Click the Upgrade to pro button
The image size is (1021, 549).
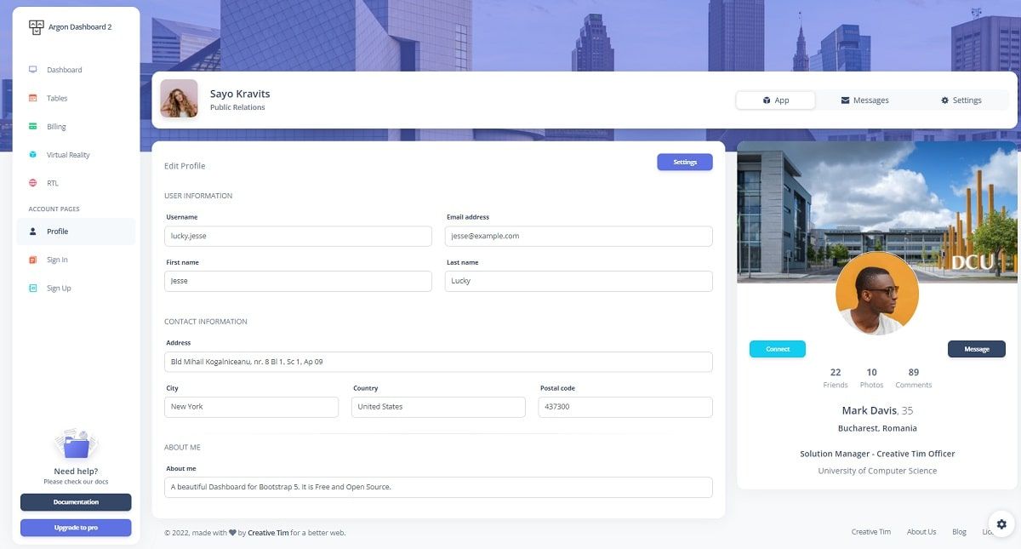(x=76, y=527)
